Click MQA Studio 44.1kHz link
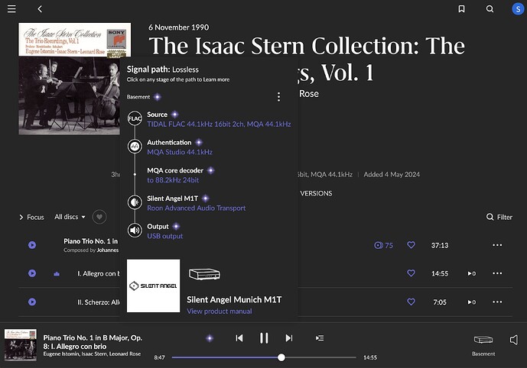Image resolution: width=527 pixels, height=368 pixels. click(180, 152)
